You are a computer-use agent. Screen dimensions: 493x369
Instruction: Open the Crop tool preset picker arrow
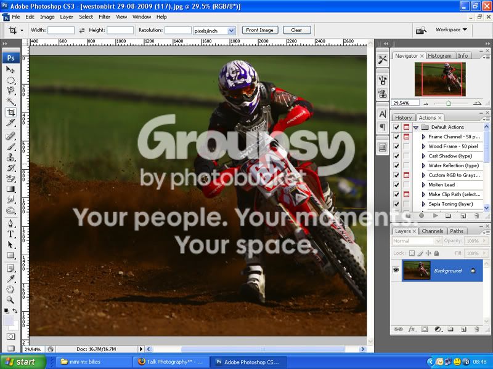point(22,30)
